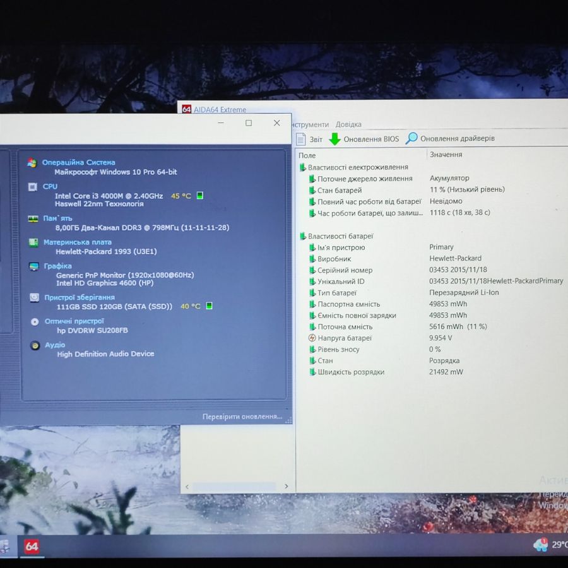Click Hewlett-Packard 1993 (U3E1) text
This screenshot has width=568, height=568.
(106, 251)
